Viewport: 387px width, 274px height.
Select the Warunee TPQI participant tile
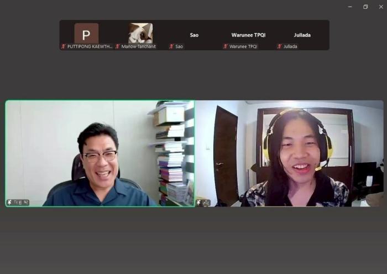pos(248,35)
